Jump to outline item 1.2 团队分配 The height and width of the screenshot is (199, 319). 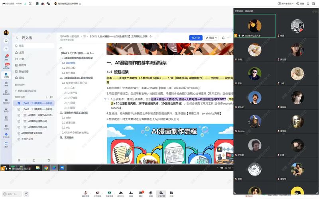pyautogui.click(x=69, y=68)
